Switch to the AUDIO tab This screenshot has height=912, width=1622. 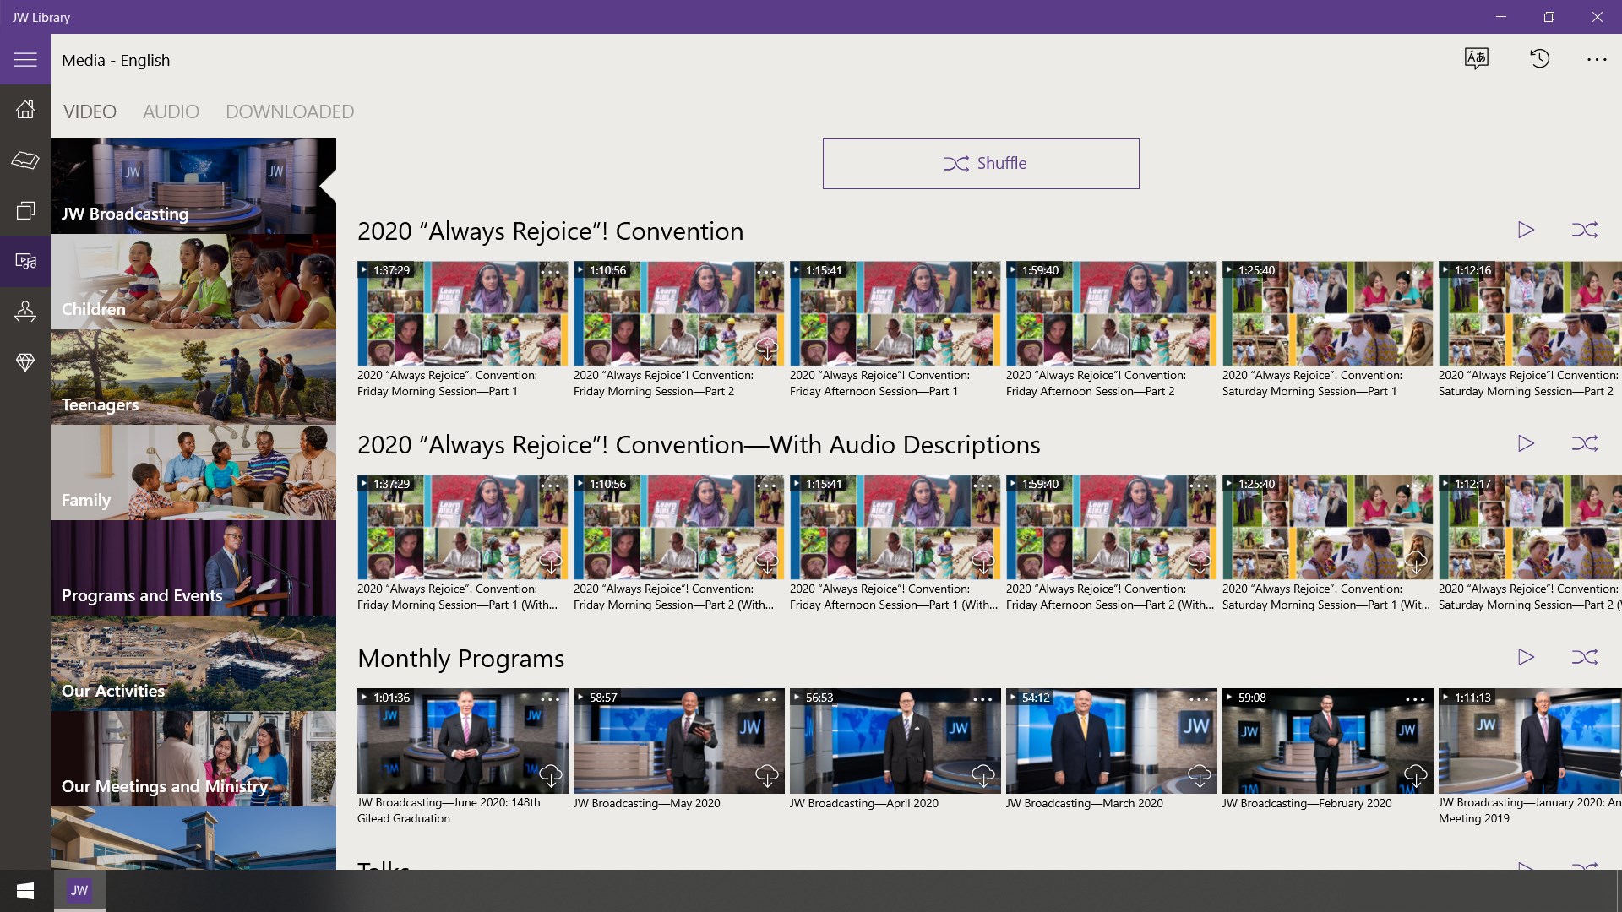click(x=171, y=111)
